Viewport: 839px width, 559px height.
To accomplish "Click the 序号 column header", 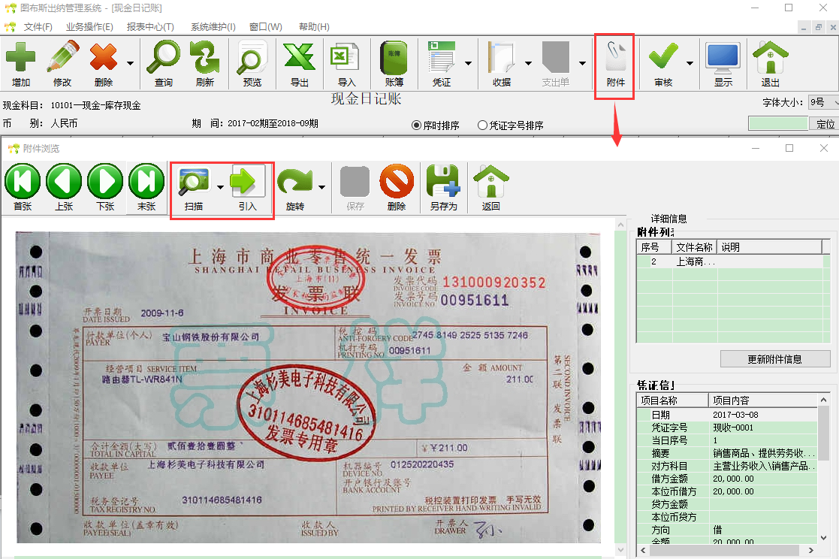I will tap(654, 247).
